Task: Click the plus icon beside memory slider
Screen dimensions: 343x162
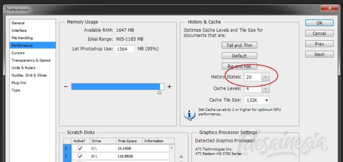Action: coord(169,87)
